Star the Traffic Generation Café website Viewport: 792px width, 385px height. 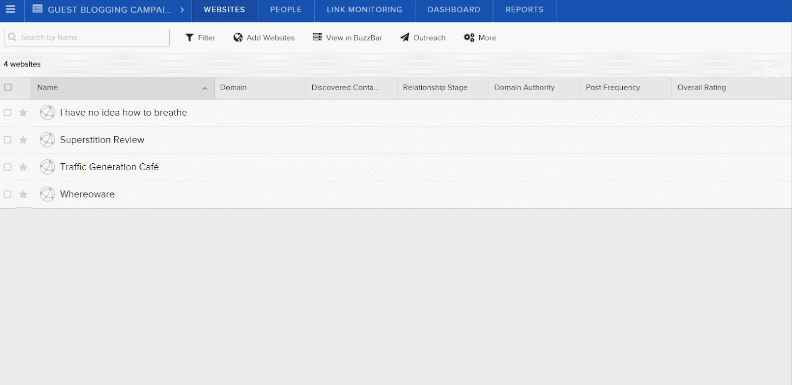click(x=23, y=167)
